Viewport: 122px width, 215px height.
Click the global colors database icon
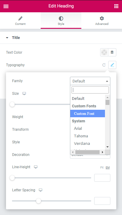click(x=112, y=52)
